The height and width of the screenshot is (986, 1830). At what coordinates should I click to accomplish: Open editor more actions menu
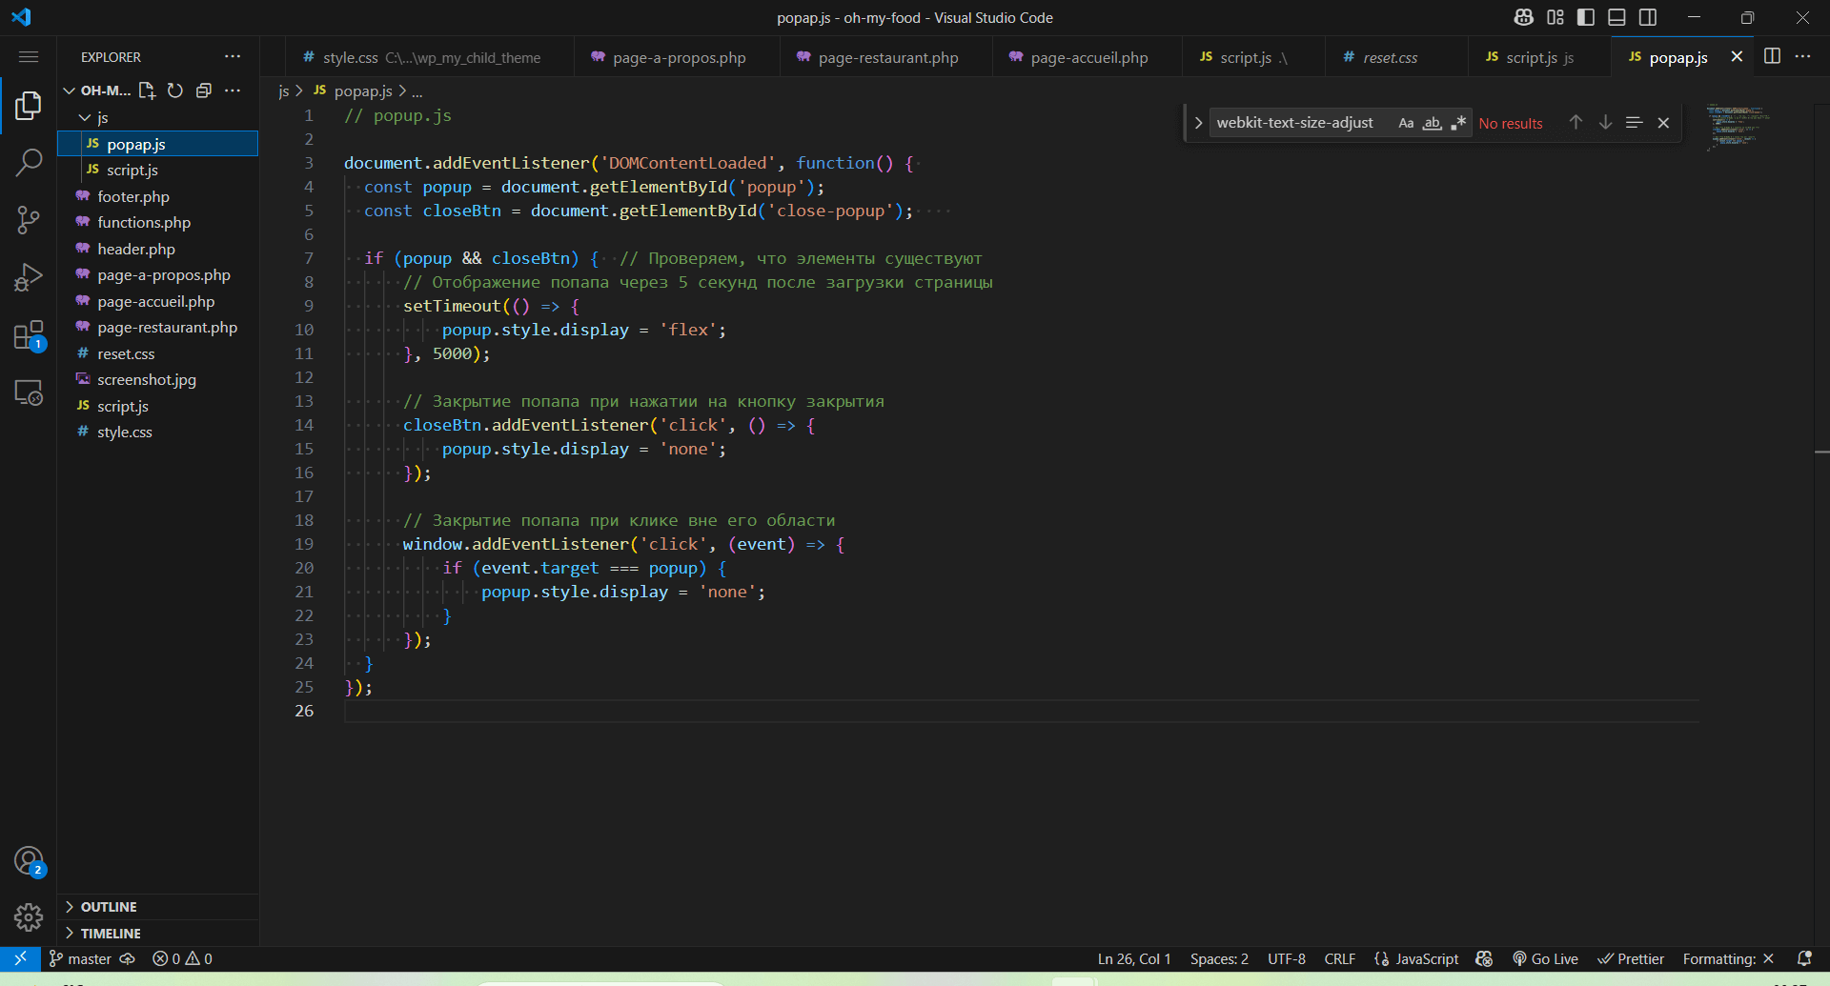[x=1803, y=56]
